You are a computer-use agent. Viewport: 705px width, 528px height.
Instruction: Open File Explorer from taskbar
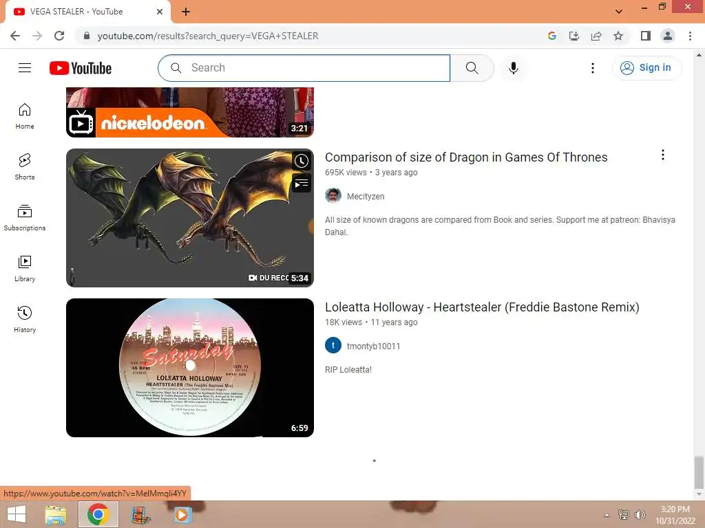[x=56, y=514]
